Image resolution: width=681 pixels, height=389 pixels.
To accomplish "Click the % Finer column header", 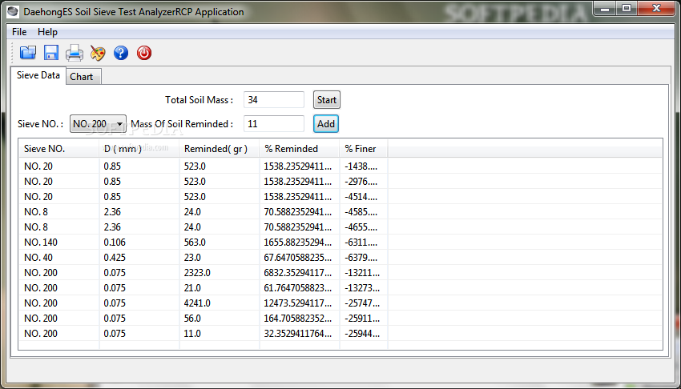I will 364,149.
